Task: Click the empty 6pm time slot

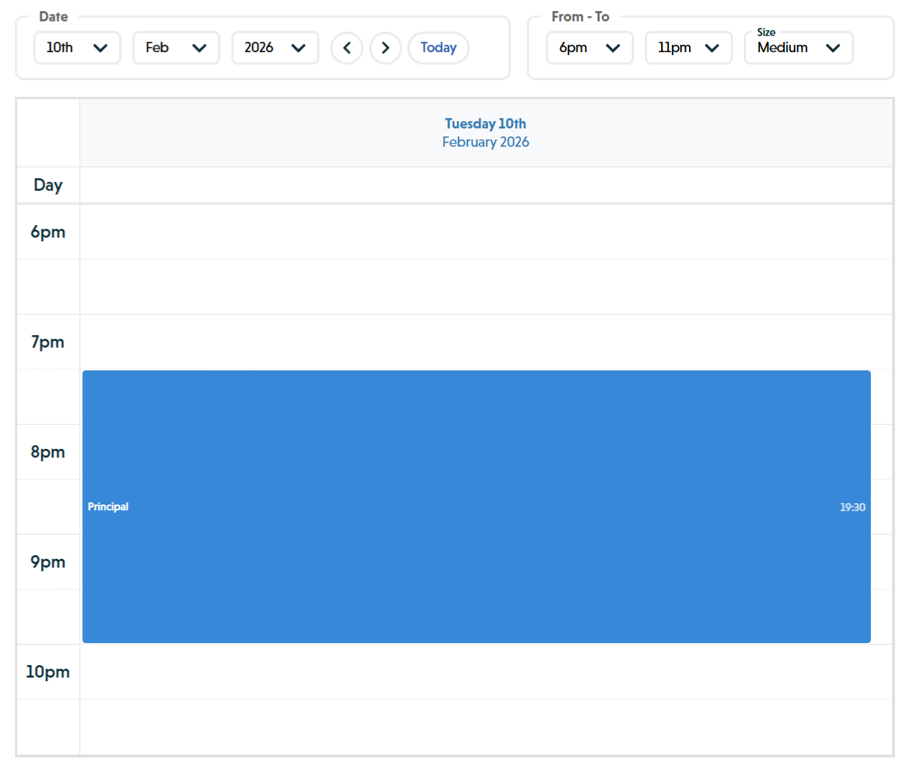Action: [486, 232]
